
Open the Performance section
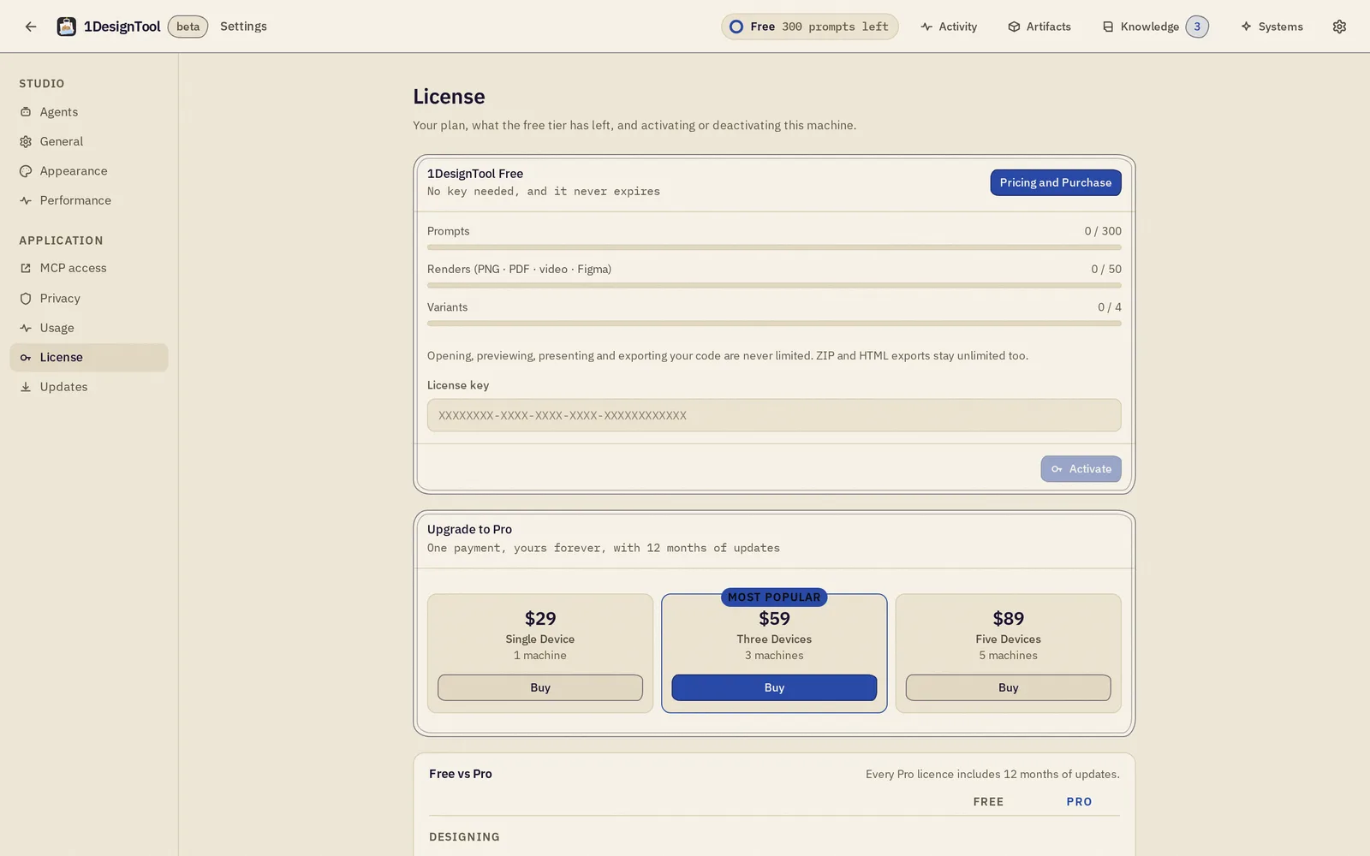tap(89, 200)
